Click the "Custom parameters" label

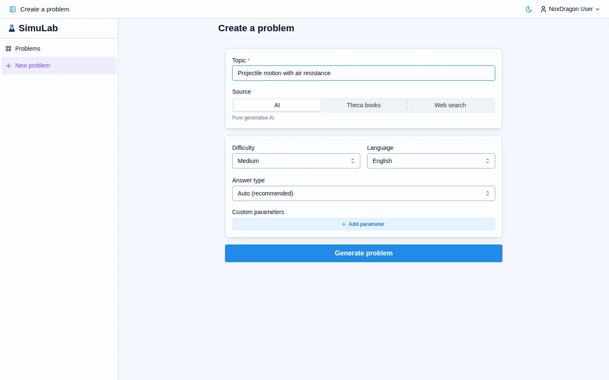tap(258, 212)
